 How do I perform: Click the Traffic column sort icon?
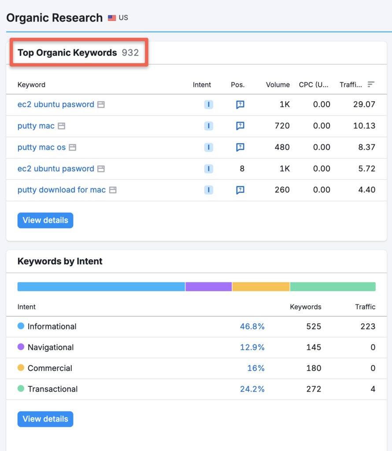(370, 84)
